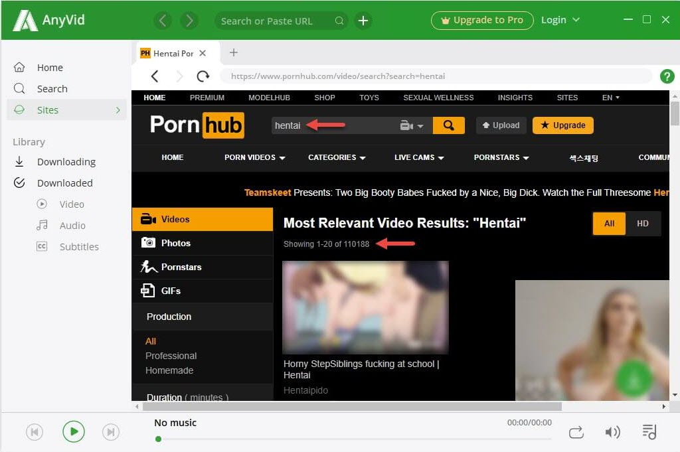Add new task with plus button
Image resolution: width=680 pixels, height=452 pixels.
[363, 21]
